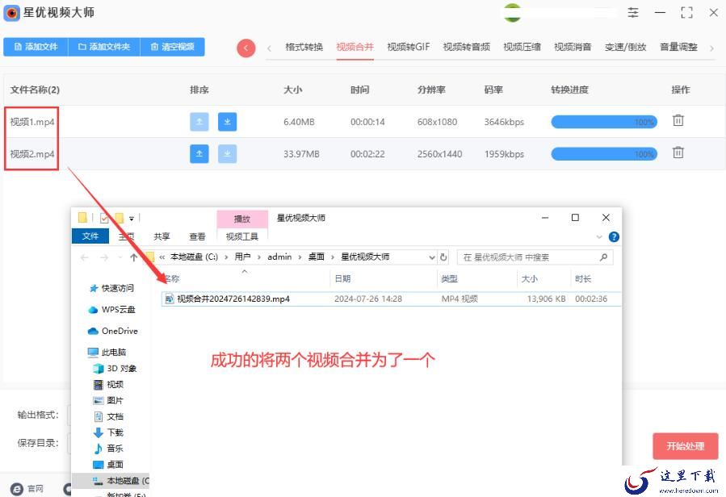726x497 pixels.
Task: Click the 本地磁盘 (C:) breadcrumb
Action: click(194, 257)
